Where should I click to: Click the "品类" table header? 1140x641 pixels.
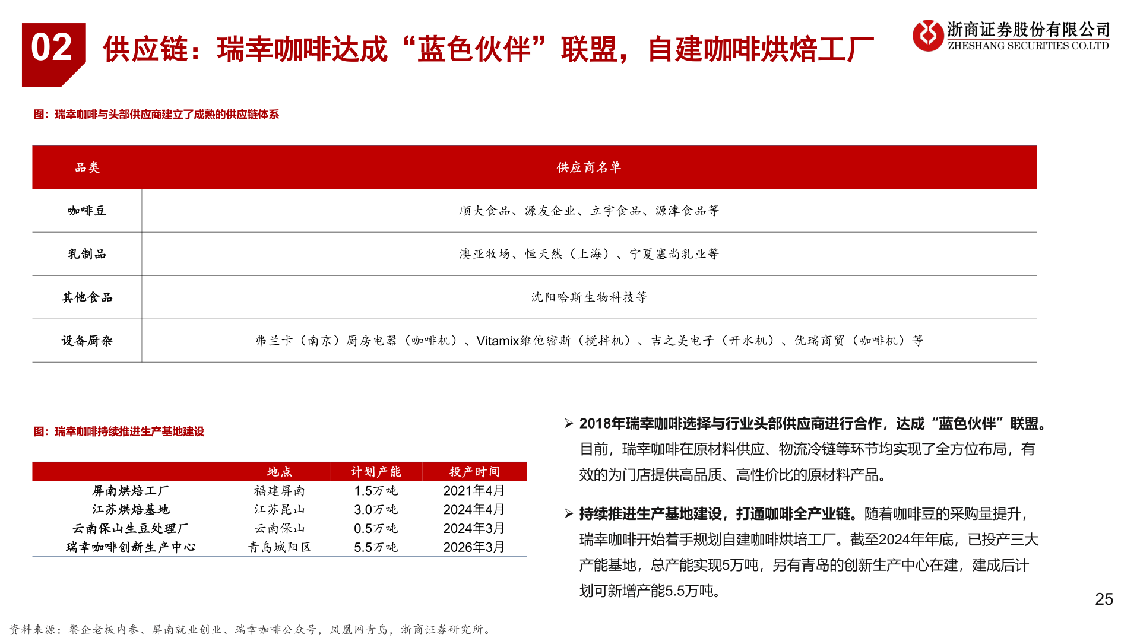87,167
